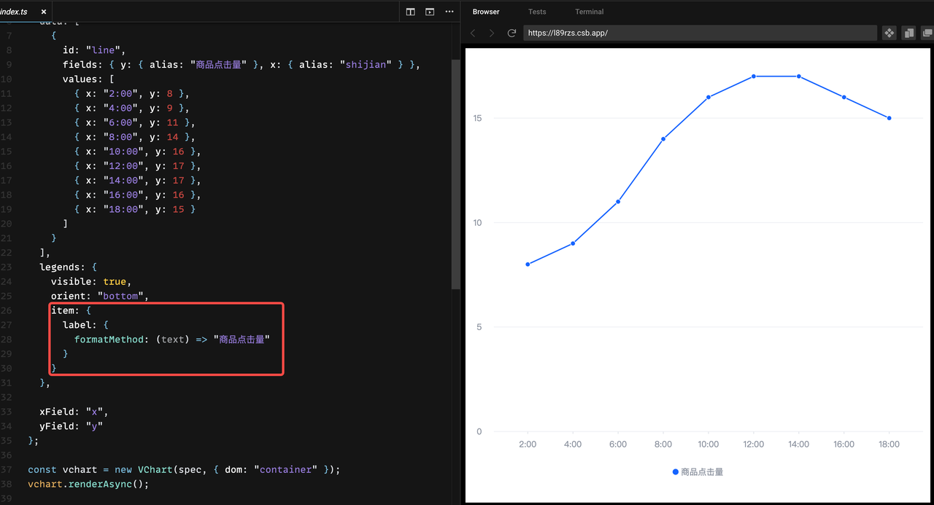Split the editor with the layout icon
934x505 pixels.
(x=411, y=12)
